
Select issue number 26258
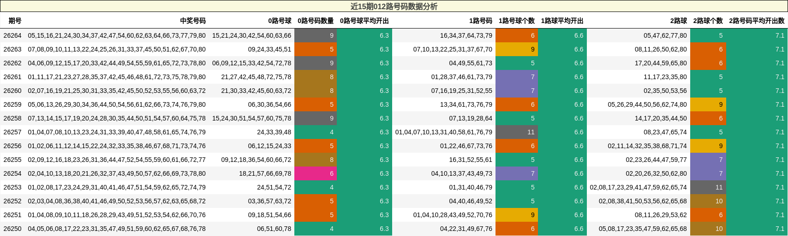tap(12, 118)
